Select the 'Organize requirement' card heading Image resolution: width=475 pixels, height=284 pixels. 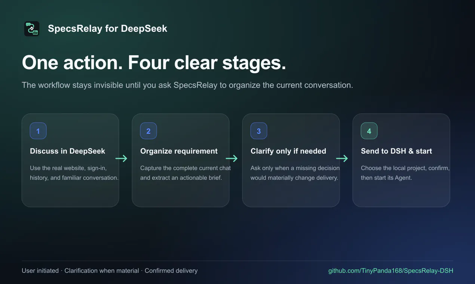(x=179, y=151)
